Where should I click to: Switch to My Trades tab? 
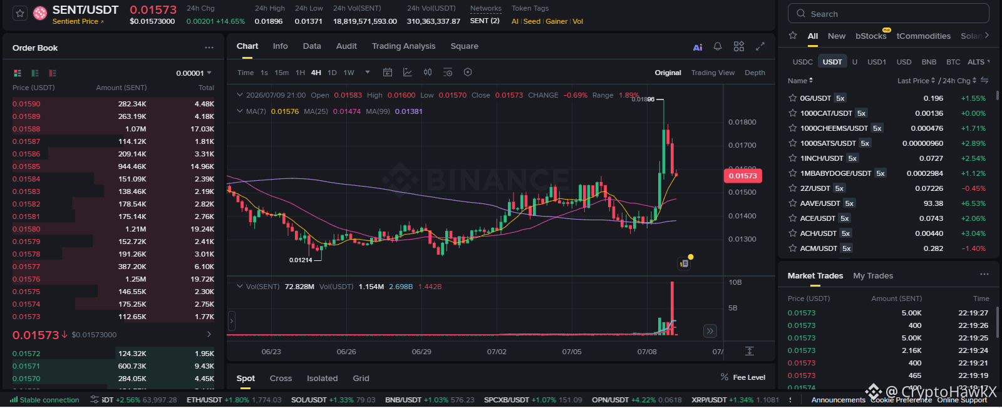[x=873, y=276]
